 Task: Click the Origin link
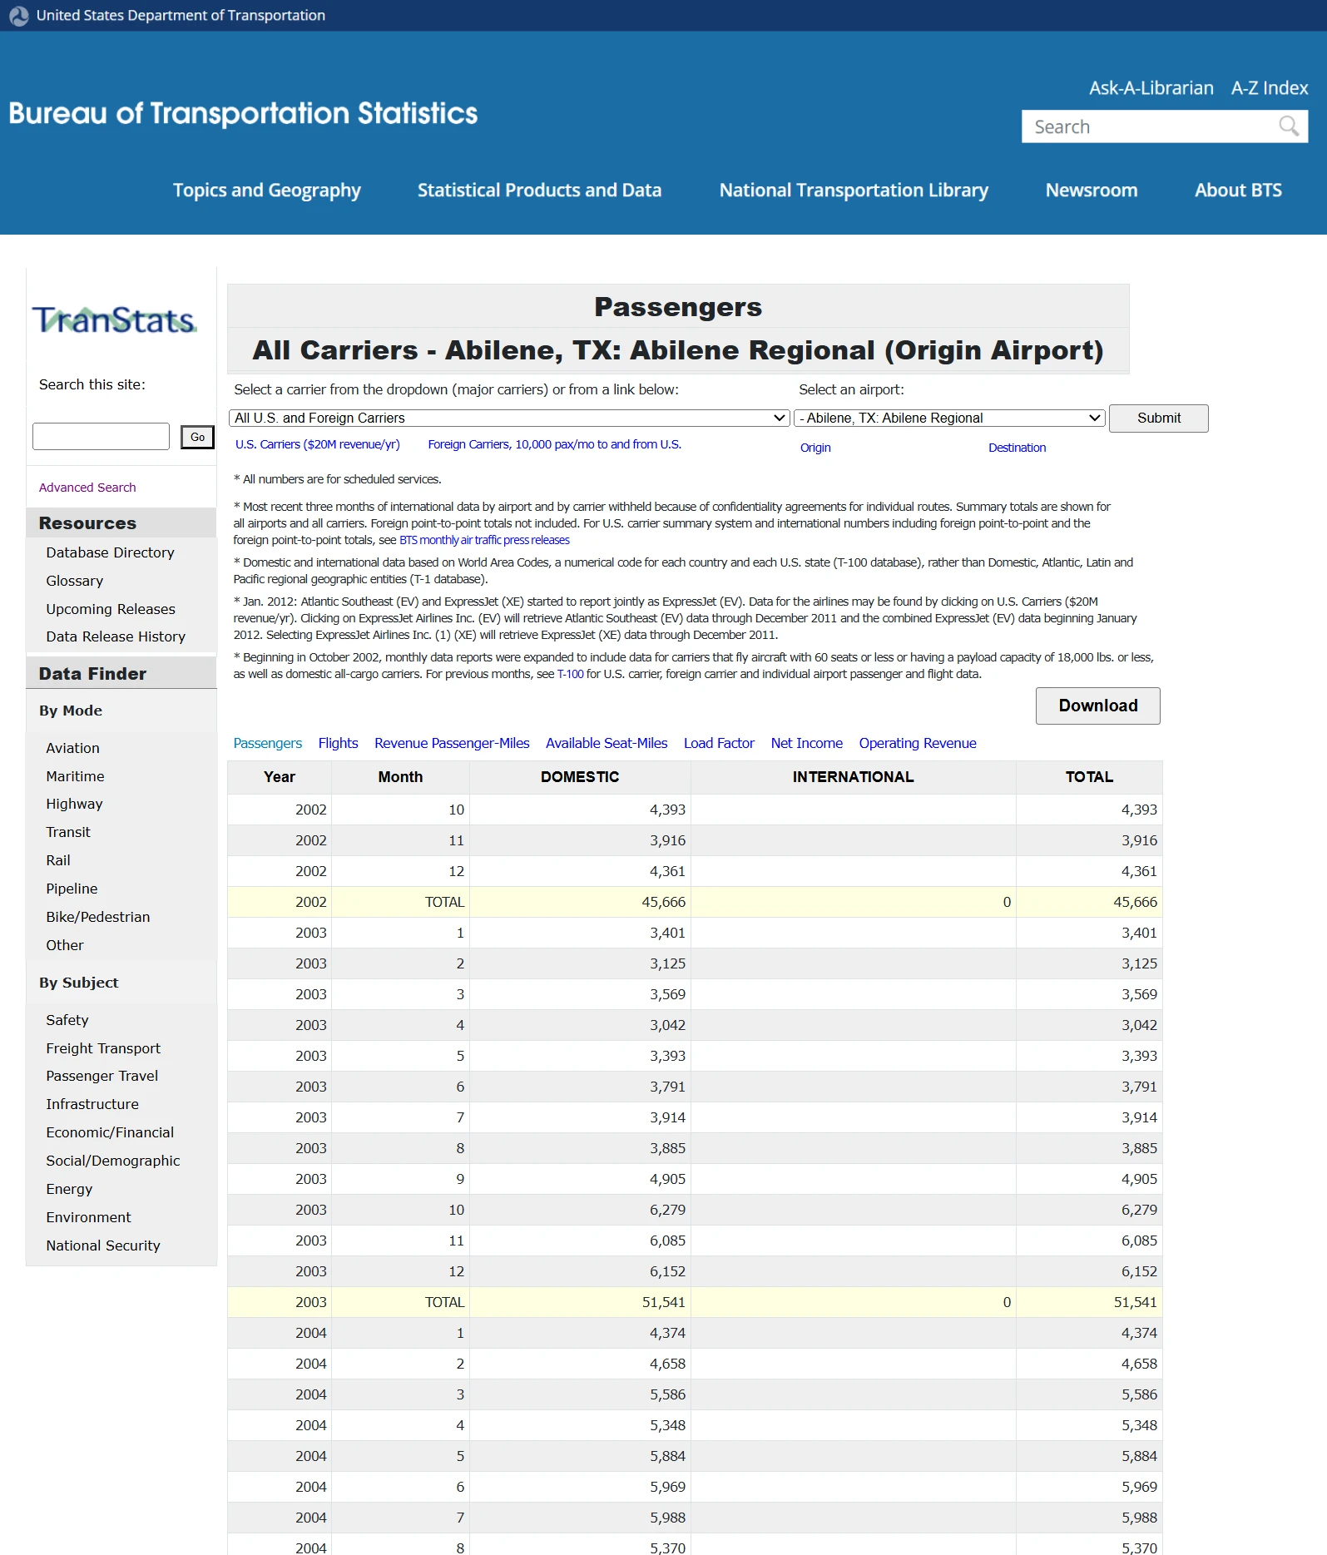[x=815, y=448]
